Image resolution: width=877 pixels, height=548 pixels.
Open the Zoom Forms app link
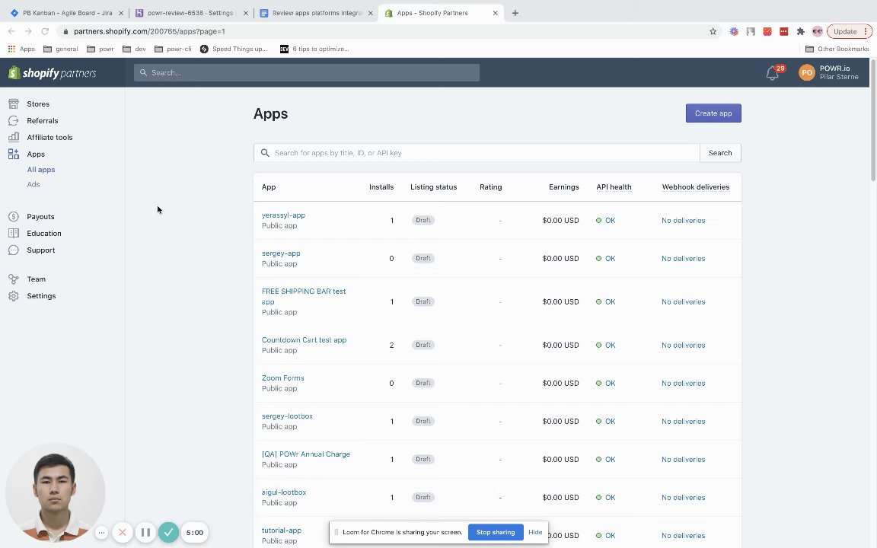tap(283, 378)
